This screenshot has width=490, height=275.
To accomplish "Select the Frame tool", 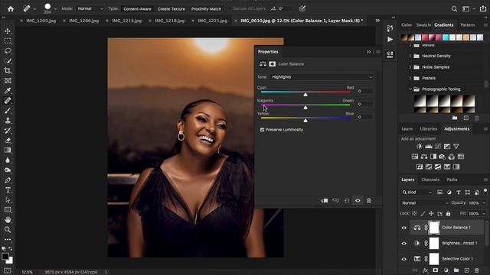I will pyautogui.click(x=8, y=81).
